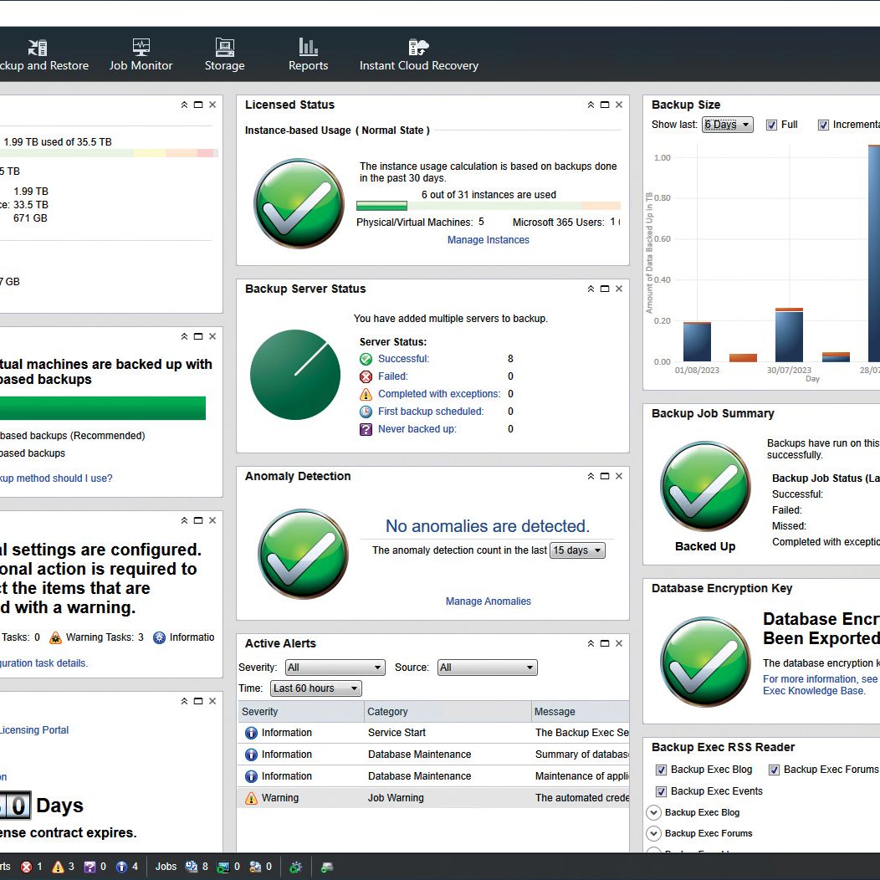Click the Anomaly Detection green checkmark icon

point(303,554)
